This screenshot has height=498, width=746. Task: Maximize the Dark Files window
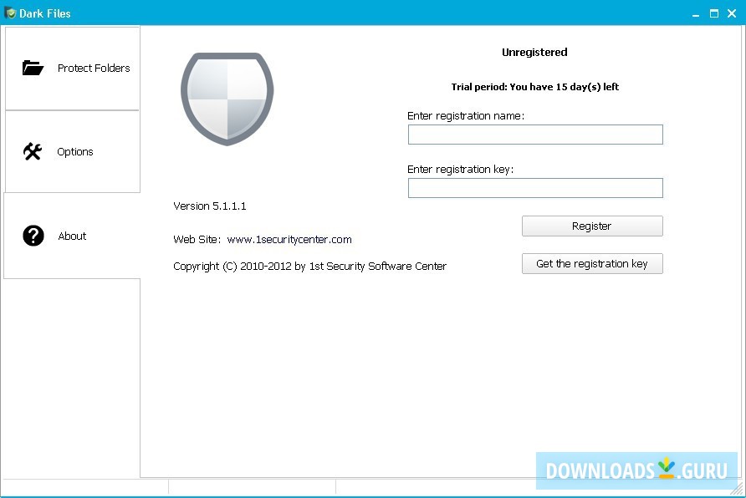pos(714,13)
